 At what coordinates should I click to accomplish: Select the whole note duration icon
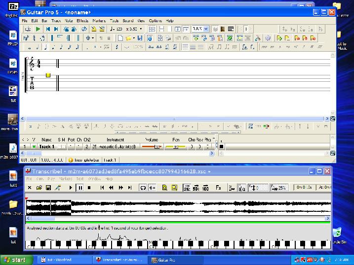[x=29, y=47]
